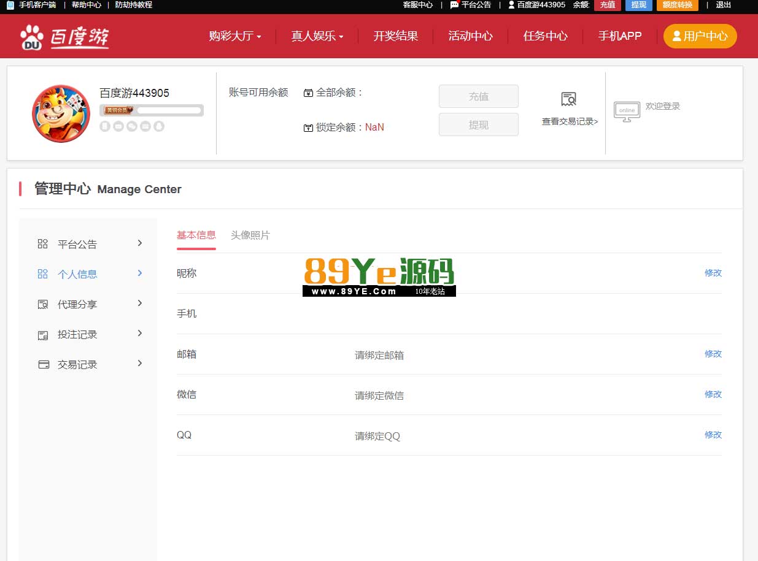Click the membership level progress bar
Screen dimensions: 758x561
tap(169, 110)
